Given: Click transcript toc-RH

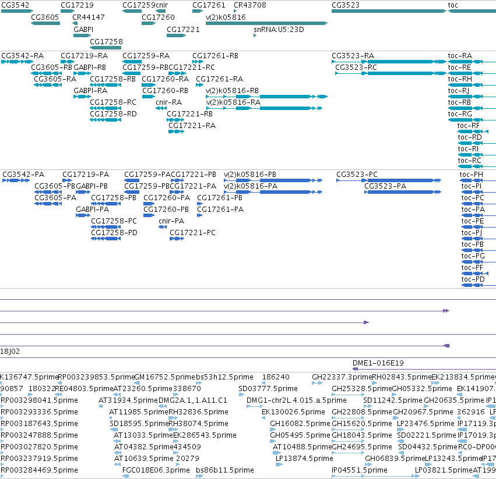Looking at the screenshot, I should 460,79.
